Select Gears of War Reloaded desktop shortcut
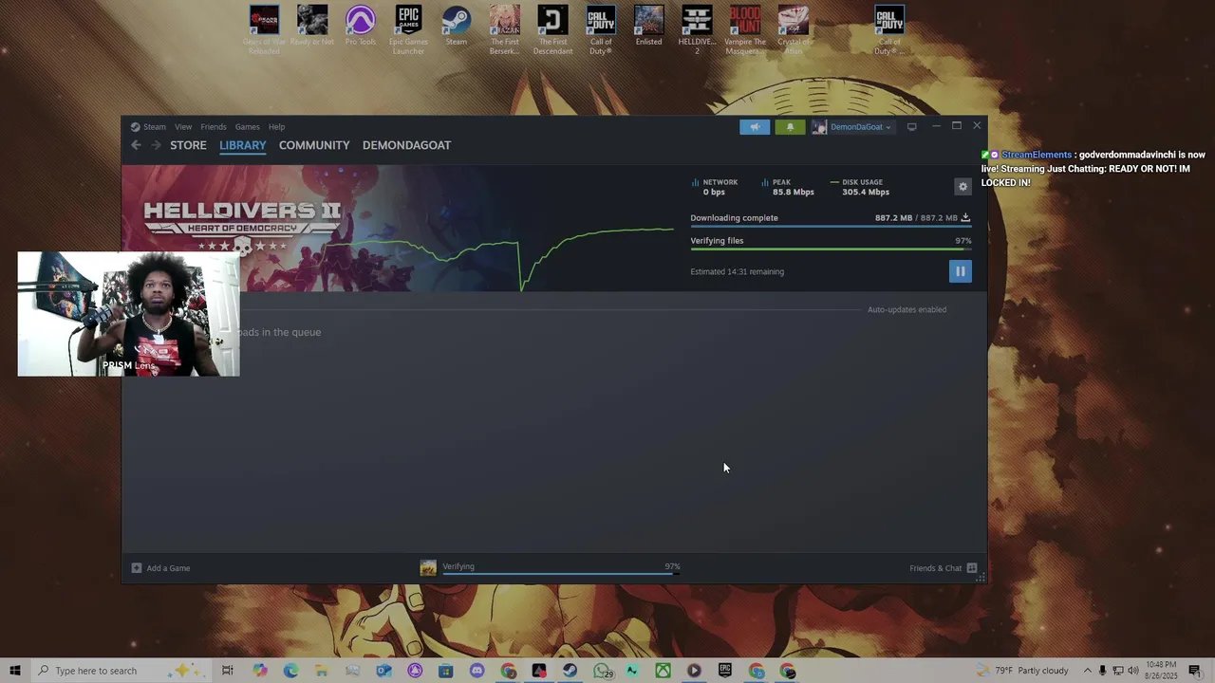The image size is (1215, 683). [x=264, y=30]
